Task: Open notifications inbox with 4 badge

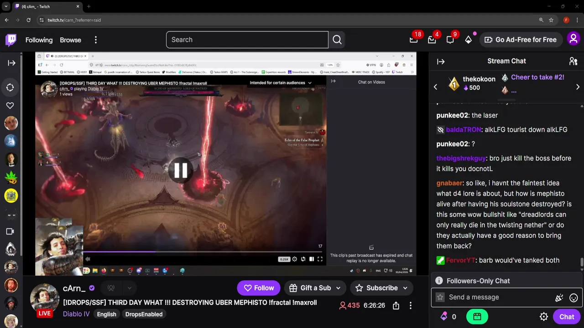Action: (x=432, y=40)
